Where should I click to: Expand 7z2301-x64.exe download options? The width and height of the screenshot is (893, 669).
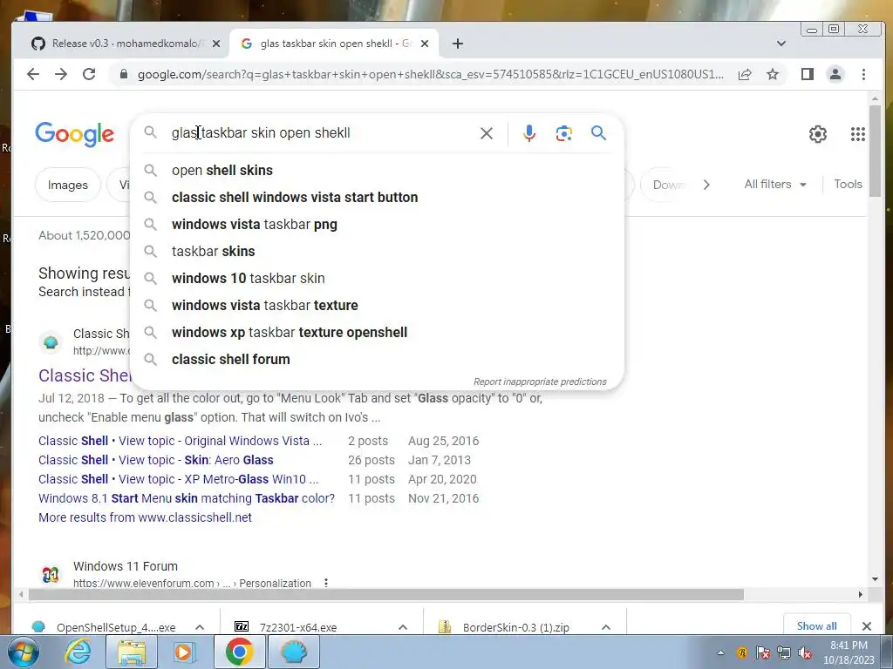pyautogui.click(x=403, y=627)
